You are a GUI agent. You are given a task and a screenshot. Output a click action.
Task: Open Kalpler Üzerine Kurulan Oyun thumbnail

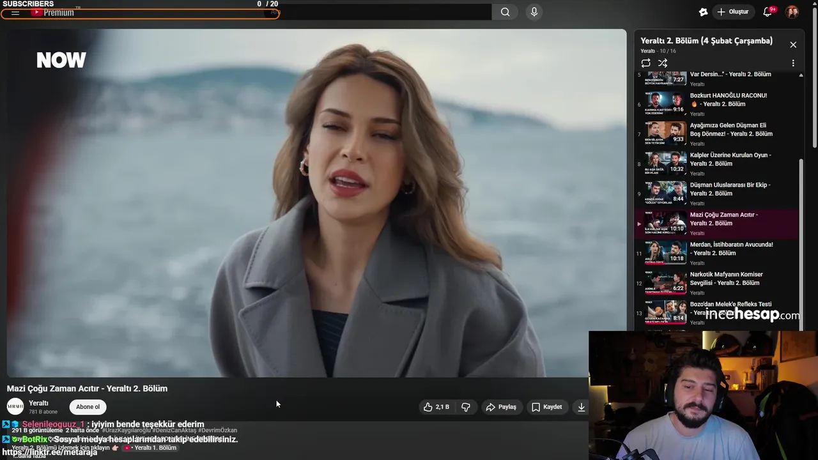(666, 162)
